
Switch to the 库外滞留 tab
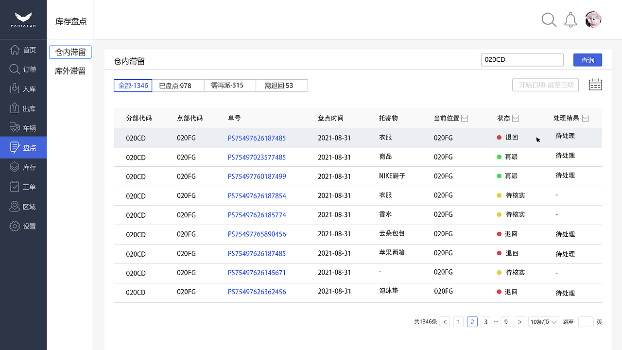coord(70,71)
